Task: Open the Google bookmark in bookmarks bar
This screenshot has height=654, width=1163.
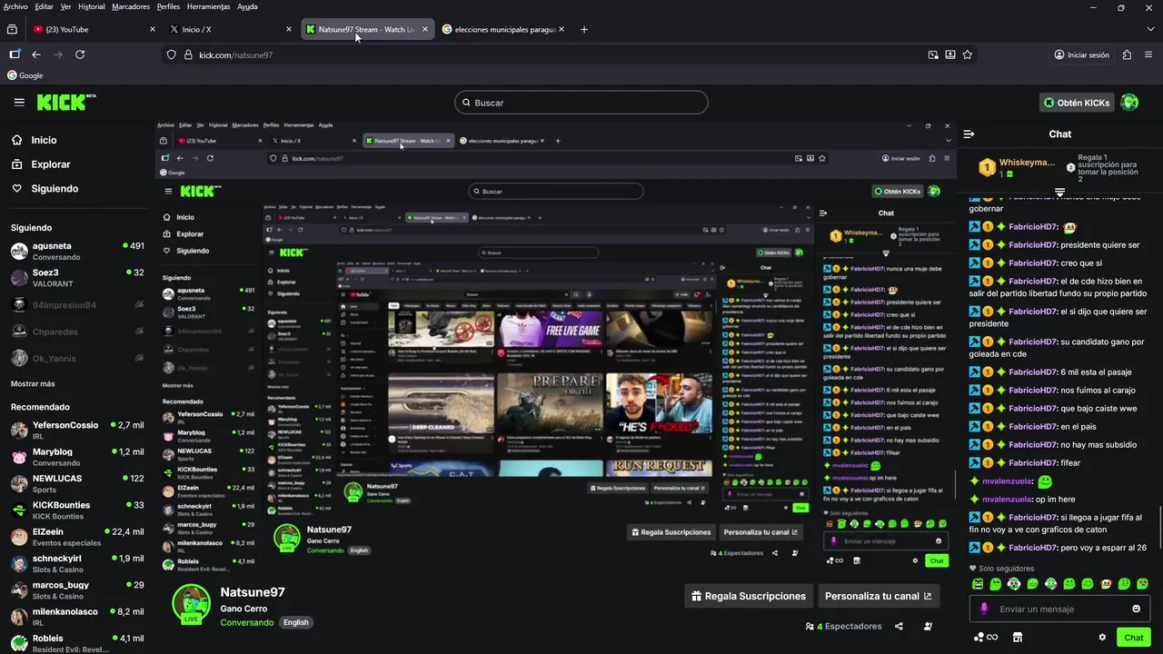Action: tap(25, 75)
